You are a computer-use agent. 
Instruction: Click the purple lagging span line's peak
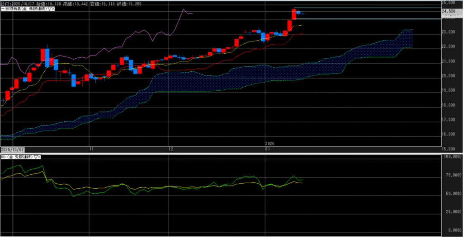pos(184,9)
